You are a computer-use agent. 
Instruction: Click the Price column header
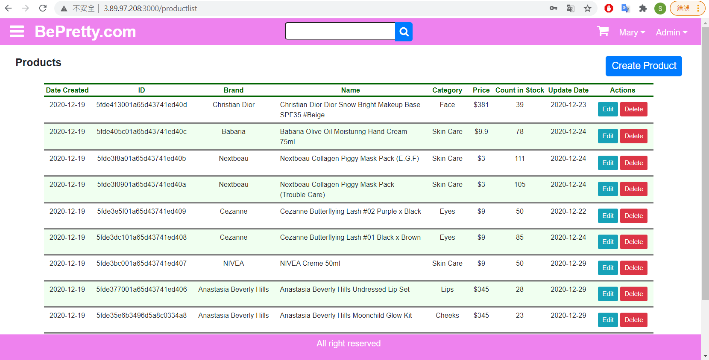[481, 90]
